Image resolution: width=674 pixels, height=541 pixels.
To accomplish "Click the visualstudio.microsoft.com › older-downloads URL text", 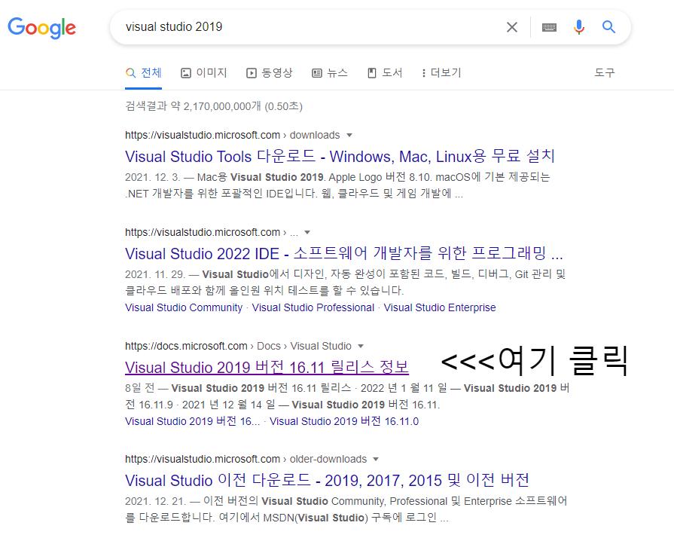I will click(246, 460).
